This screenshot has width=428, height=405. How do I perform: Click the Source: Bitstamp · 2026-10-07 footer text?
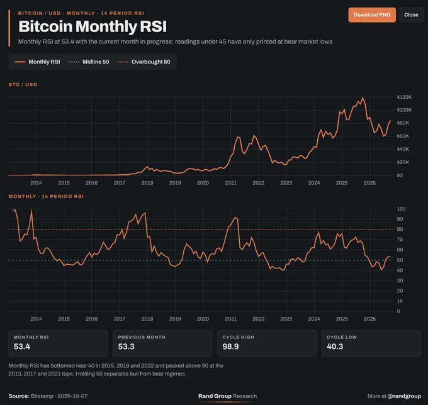48,396
